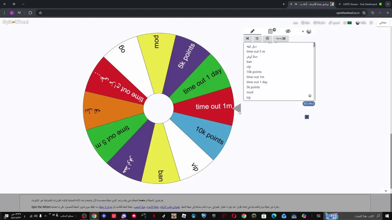Screen dimensions: 392x220
Task: Switch to the LAY95 Stream Kick Dashboard tab
Action: (360, 4)
